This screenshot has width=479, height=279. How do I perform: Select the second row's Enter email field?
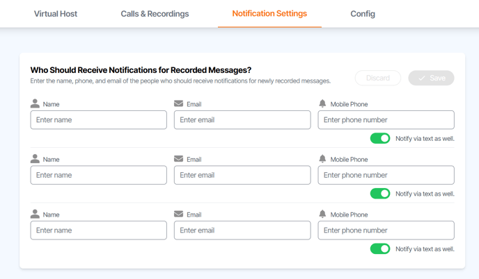pos(242,175)
